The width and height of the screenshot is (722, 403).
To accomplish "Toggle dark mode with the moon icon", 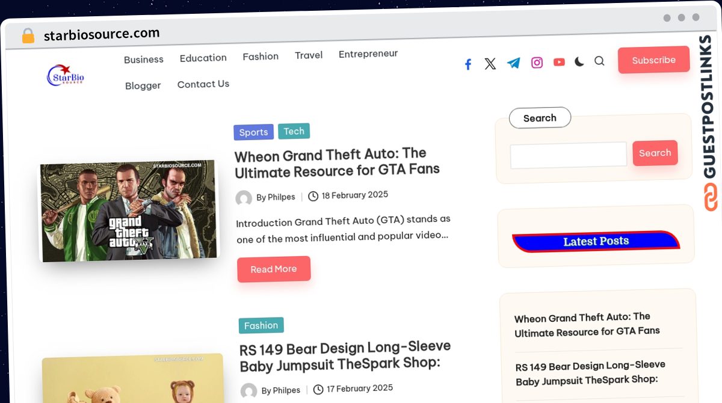I will click(579, 61).
